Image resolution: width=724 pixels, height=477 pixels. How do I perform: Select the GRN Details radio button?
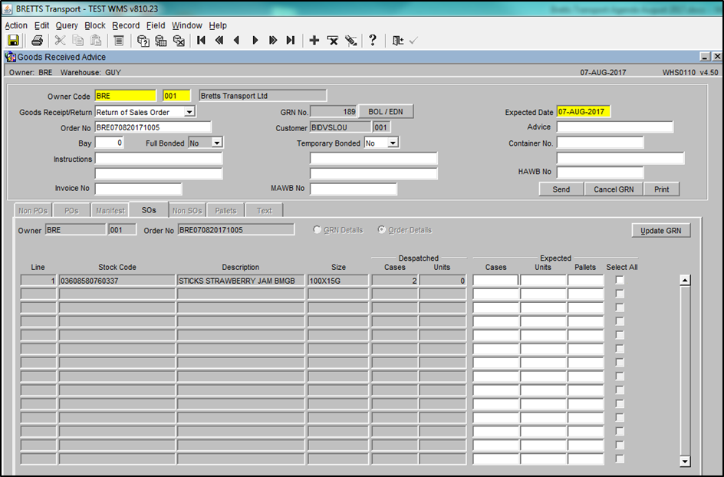point(317,229)
